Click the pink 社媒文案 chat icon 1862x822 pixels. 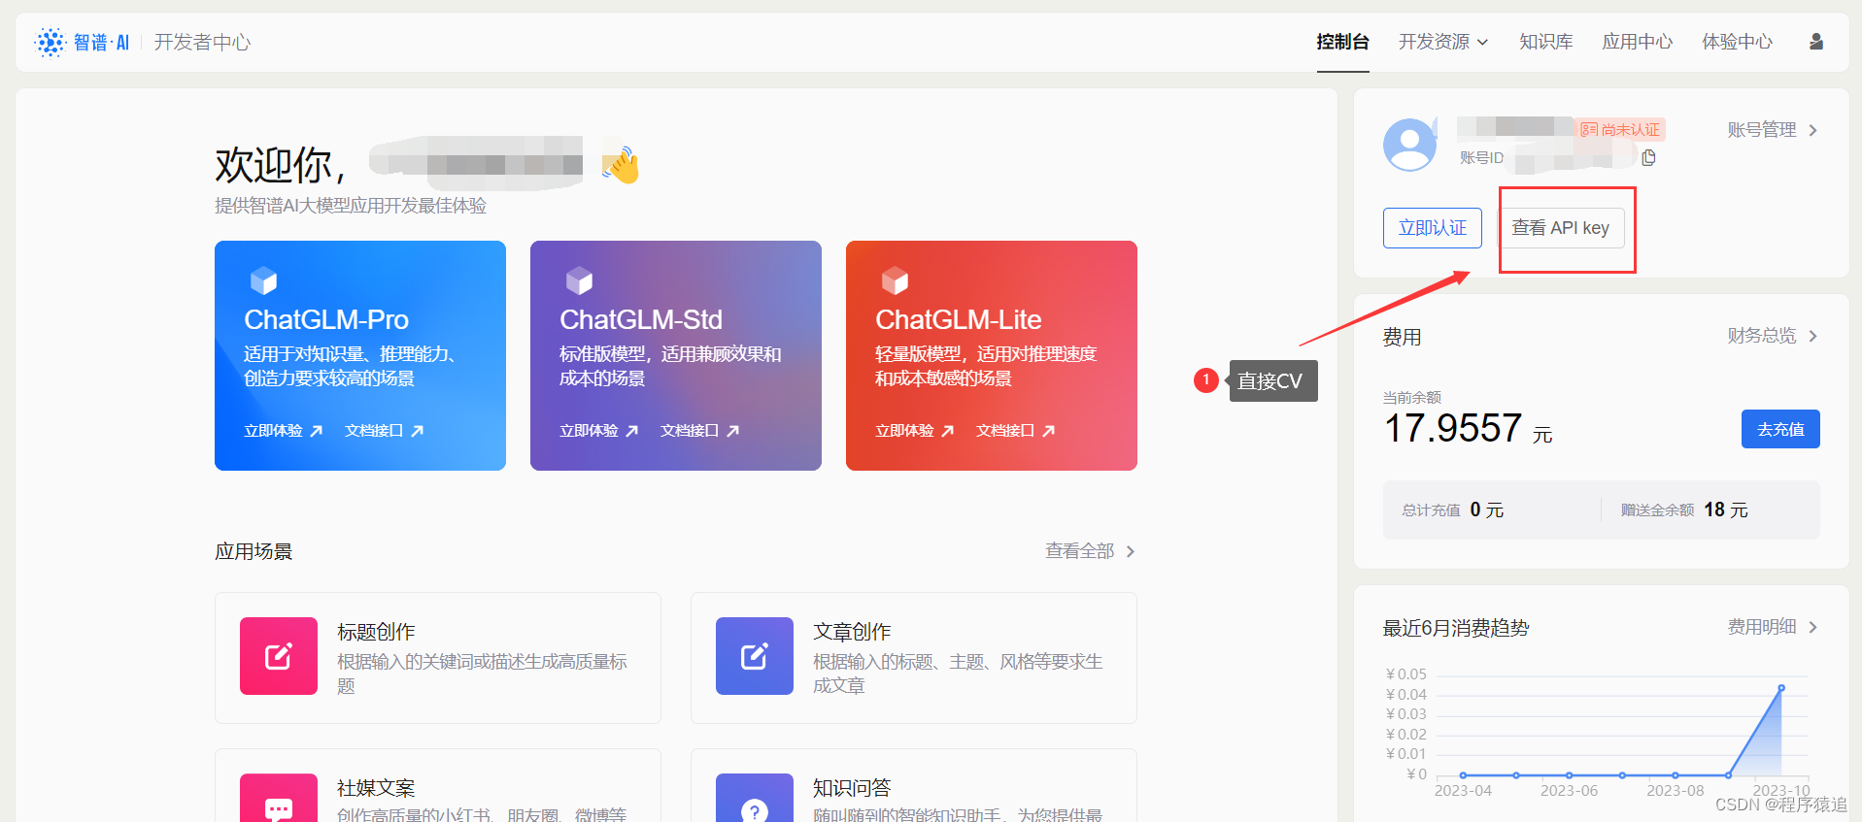click(279, 798)
